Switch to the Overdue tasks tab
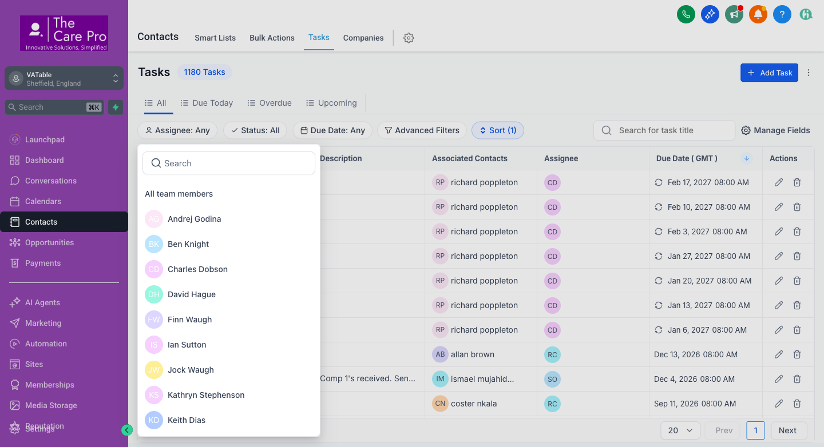824x447 pixels. click(269, 102)
